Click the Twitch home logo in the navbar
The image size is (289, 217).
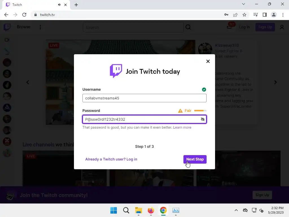point(7,27)
